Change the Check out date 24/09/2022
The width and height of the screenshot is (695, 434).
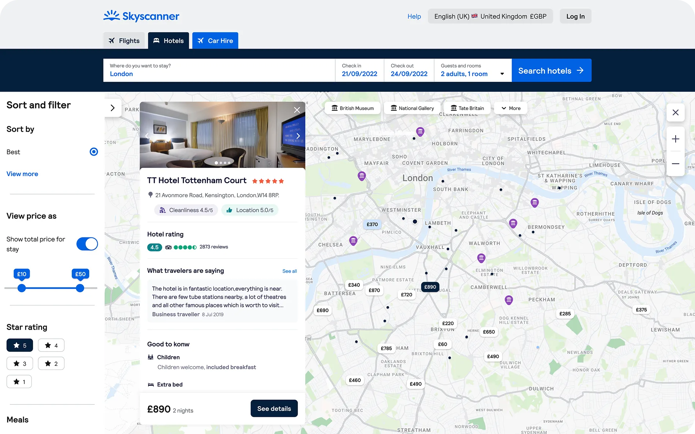409,70
